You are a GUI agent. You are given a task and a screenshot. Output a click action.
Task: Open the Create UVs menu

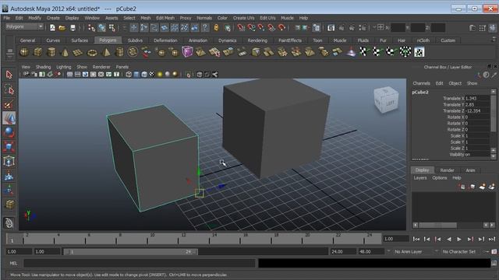pyautogui.click(x=243, y=18)
